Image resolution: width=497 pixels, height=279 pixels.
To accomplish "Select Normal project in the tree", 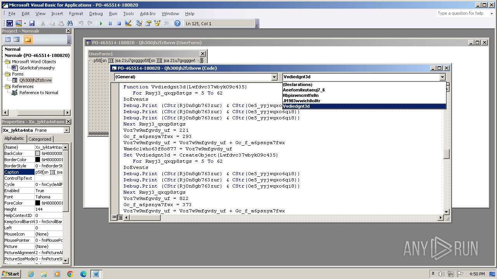I will (12, 49).
